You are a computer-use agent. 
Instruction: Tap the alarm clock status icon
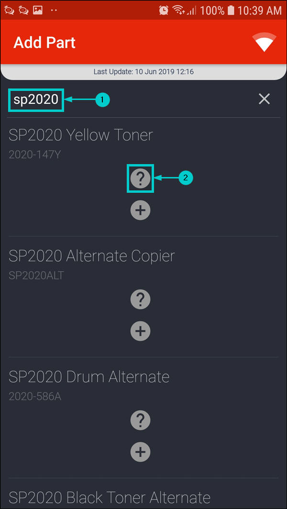pos(164,10)
